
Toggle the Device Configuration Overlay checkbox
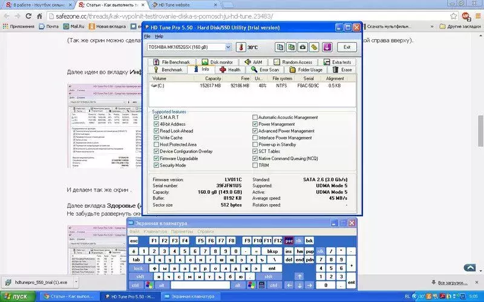[156, 152]
